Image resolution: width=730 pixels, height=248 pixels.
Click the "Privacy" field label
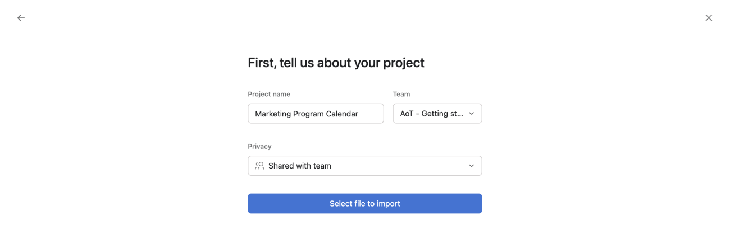pyautogui.click(x=259, y=146)
